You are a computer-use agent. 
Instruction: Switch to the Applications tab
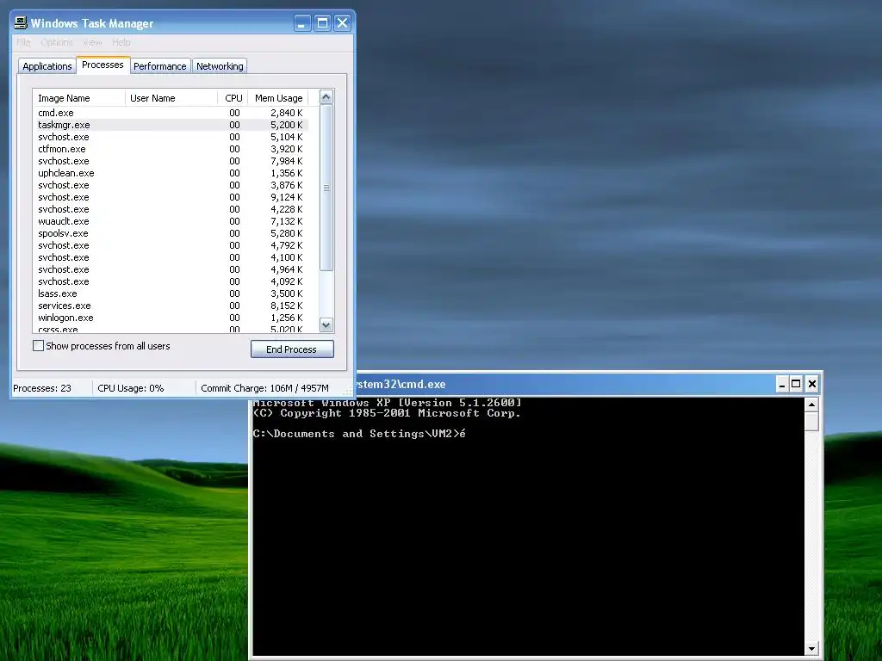(x=47, y=66)
